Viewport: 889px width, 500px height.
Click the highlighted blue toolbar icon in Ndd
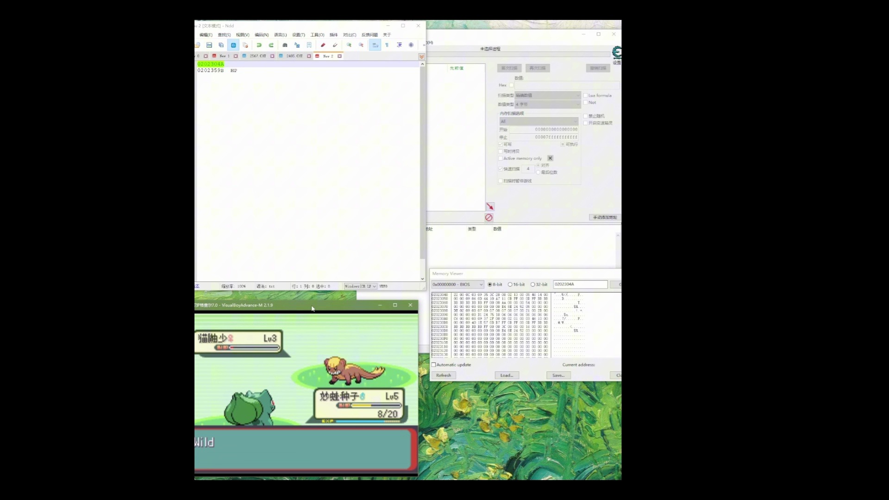tap(233, 45)
